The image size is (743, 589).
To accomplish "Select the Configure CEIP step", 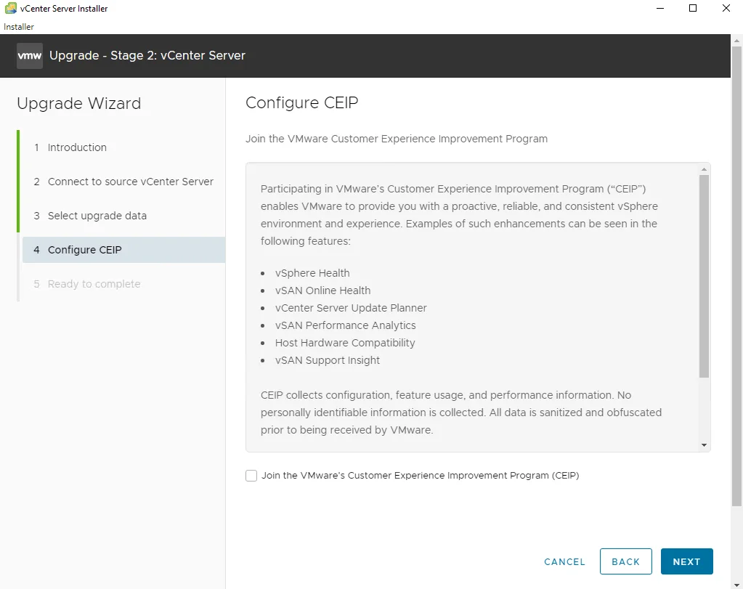I will tap(123, 250).
